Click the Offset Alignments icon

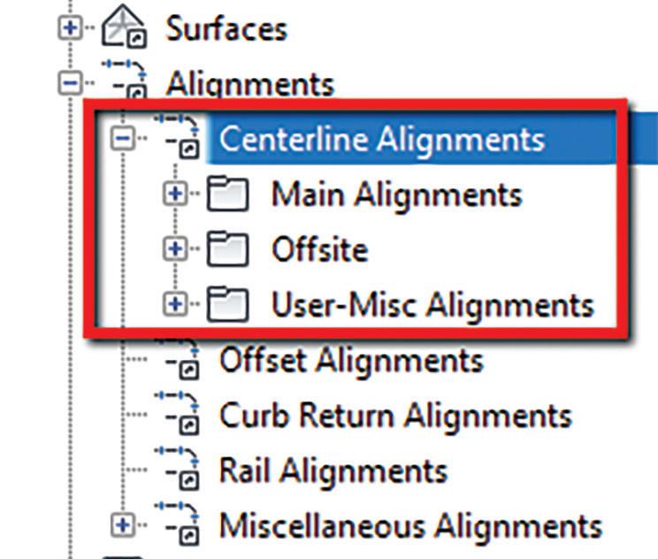click(177, 359)
